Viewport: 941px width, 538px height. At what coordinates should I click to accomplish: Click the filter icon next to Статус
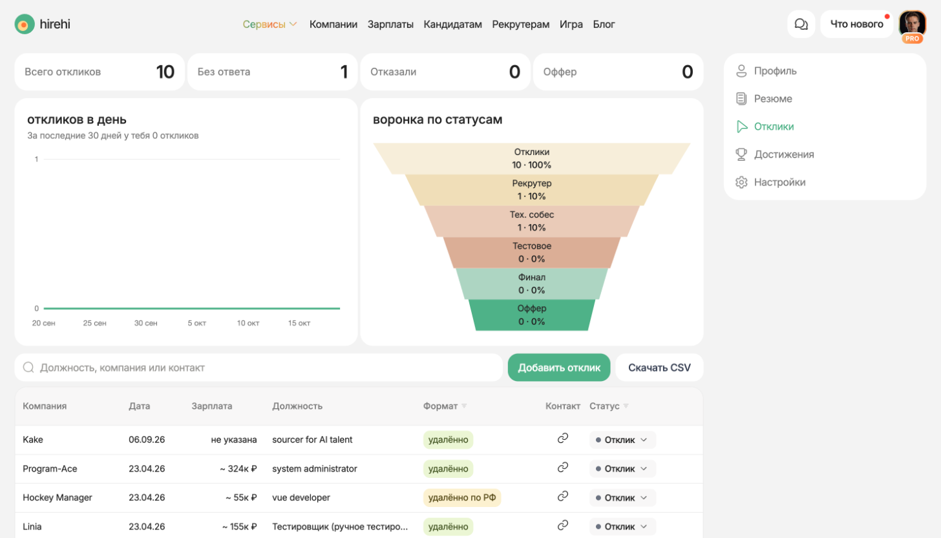[x=626, y=406]
